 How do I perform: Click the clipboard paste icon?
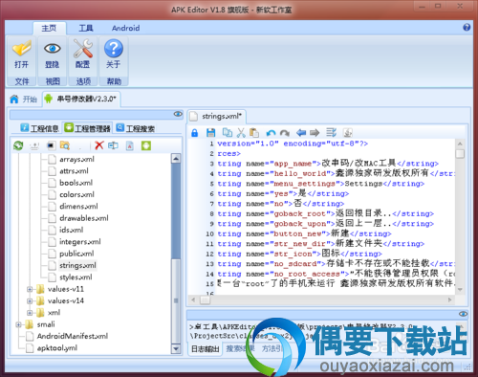point(254,132)
